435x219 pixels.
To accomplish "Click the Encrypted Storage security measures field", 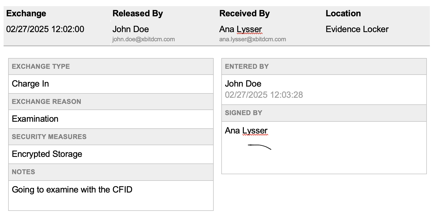I will click(x=111, y=154).
